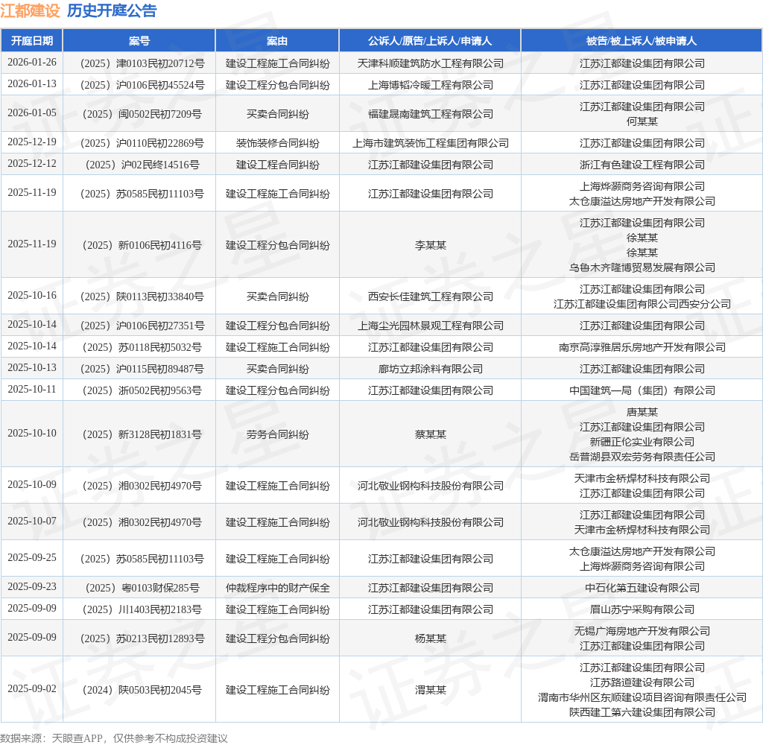Select date cell 2025-10-11
The height and width of the screenshot is (745, 763).
(x=32, y=389)
